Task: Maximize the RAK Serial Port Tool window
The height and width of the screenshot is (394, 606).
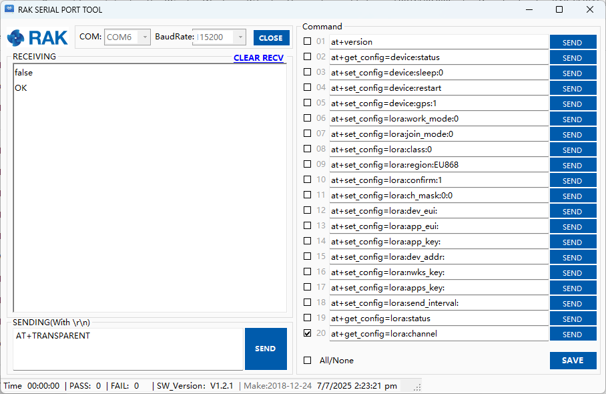Action: click(559, 10)
